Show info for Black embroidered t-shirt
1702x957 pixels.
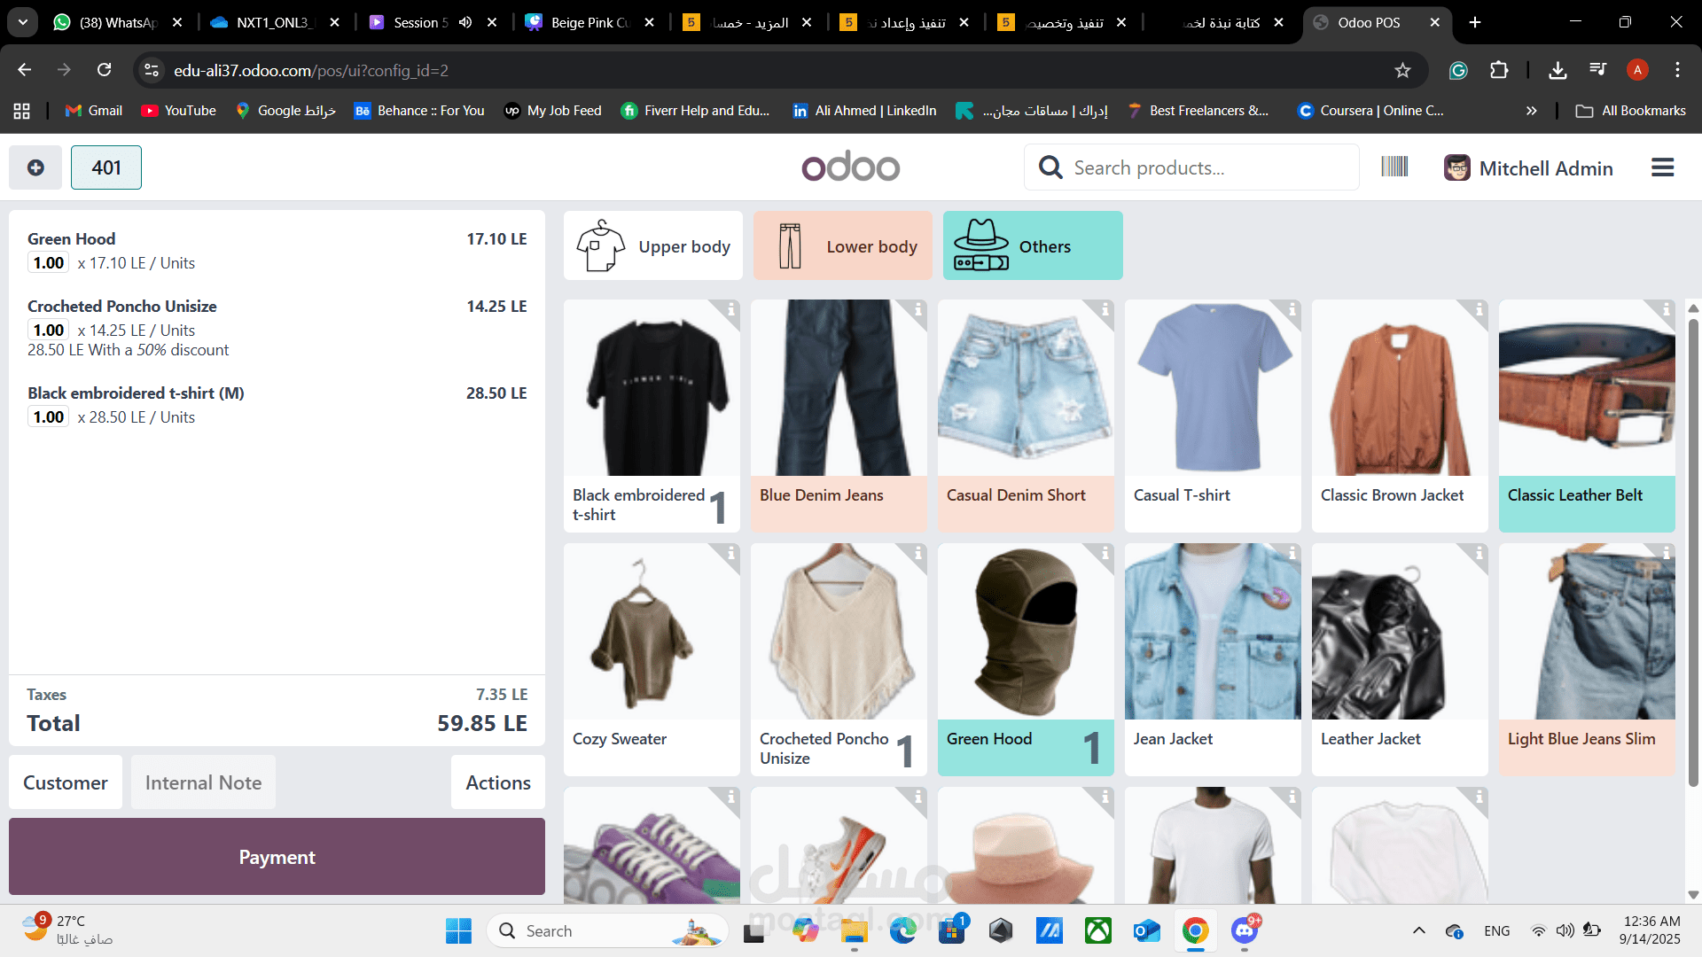point(730,309)
